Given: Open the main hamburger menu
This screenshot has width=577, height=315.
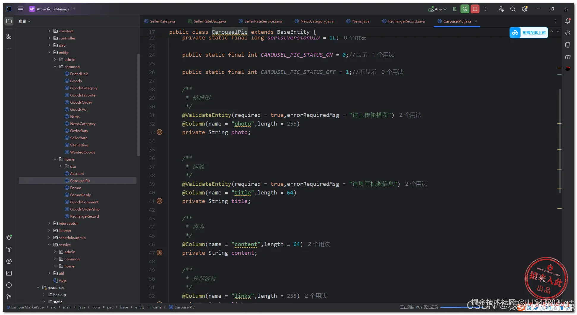Looking at the screenshot, I should click(x=21, y=9).
